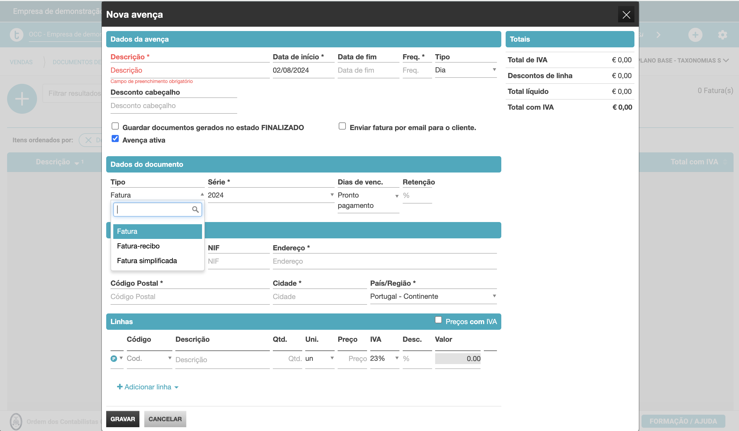Image resolution: width=739 pixels, height=431 pixels.
Task: Click the blue P product icon in line row
Action: pyautogui.click(x=114, y=358)
